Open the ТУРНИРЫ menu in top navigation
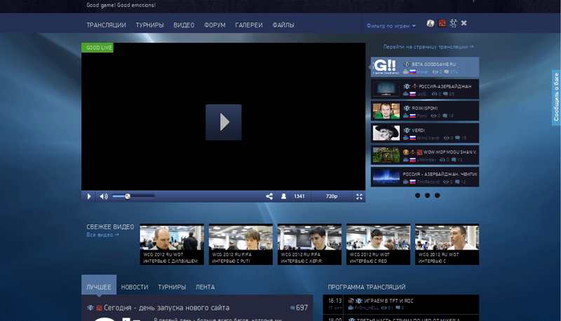The width and height of the screenshot is (561, 321). click(x=149, y=25)
